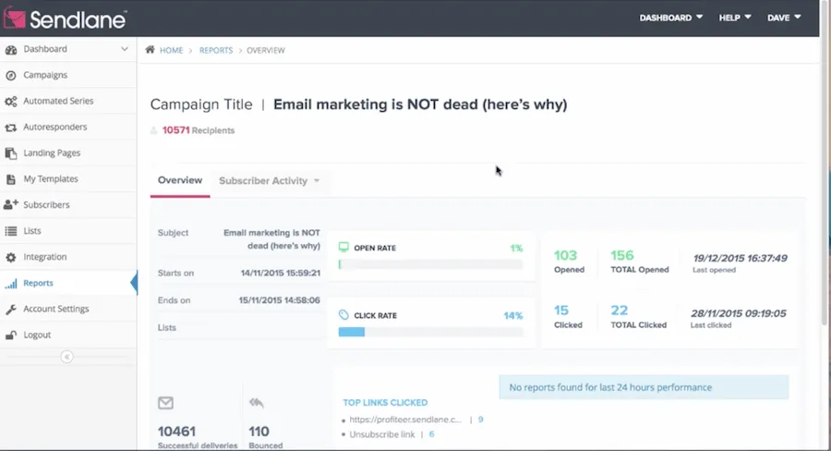831x451 pixels.
Task: Open the HELP dropdown menu
Action: (735, 18)
